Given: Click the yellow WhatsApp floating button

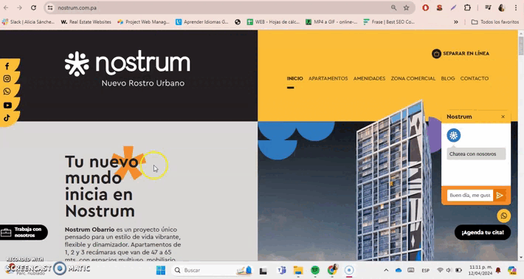Looking at the screenshot, I should point(503,216).
